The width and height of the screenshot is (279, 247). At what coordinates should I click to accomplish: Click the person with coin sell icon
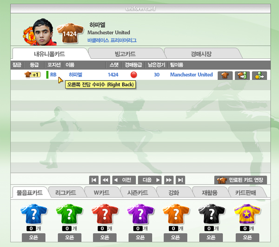click(x=259, y=75)
